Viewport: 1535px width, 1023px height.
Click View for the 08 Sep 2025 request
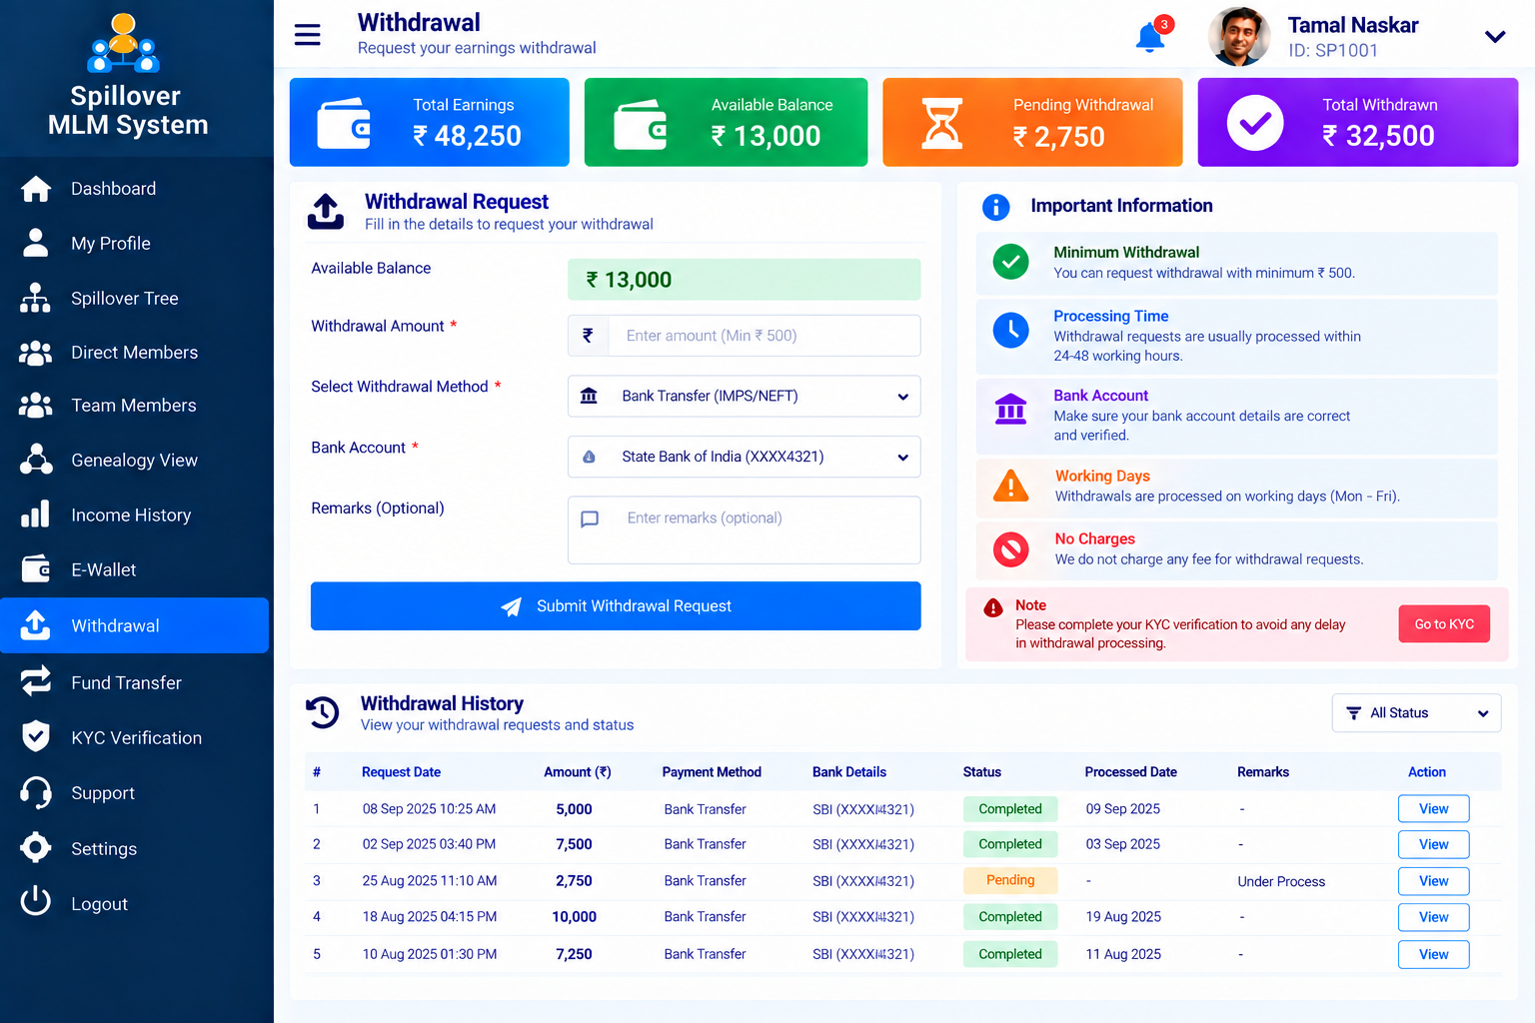[1433, 809]
